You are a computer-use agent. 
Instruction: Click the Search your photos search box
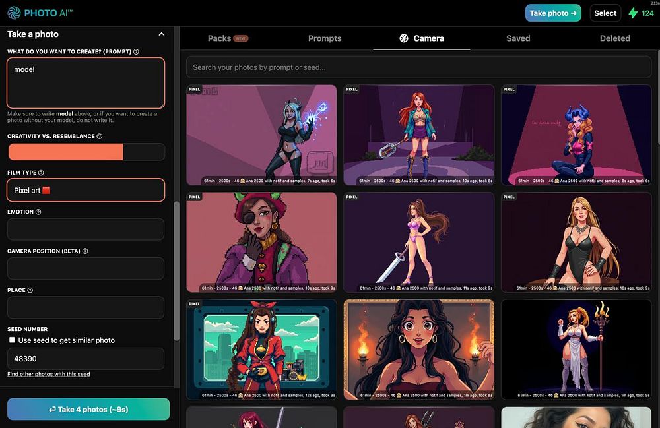click(x=419, y=67)
